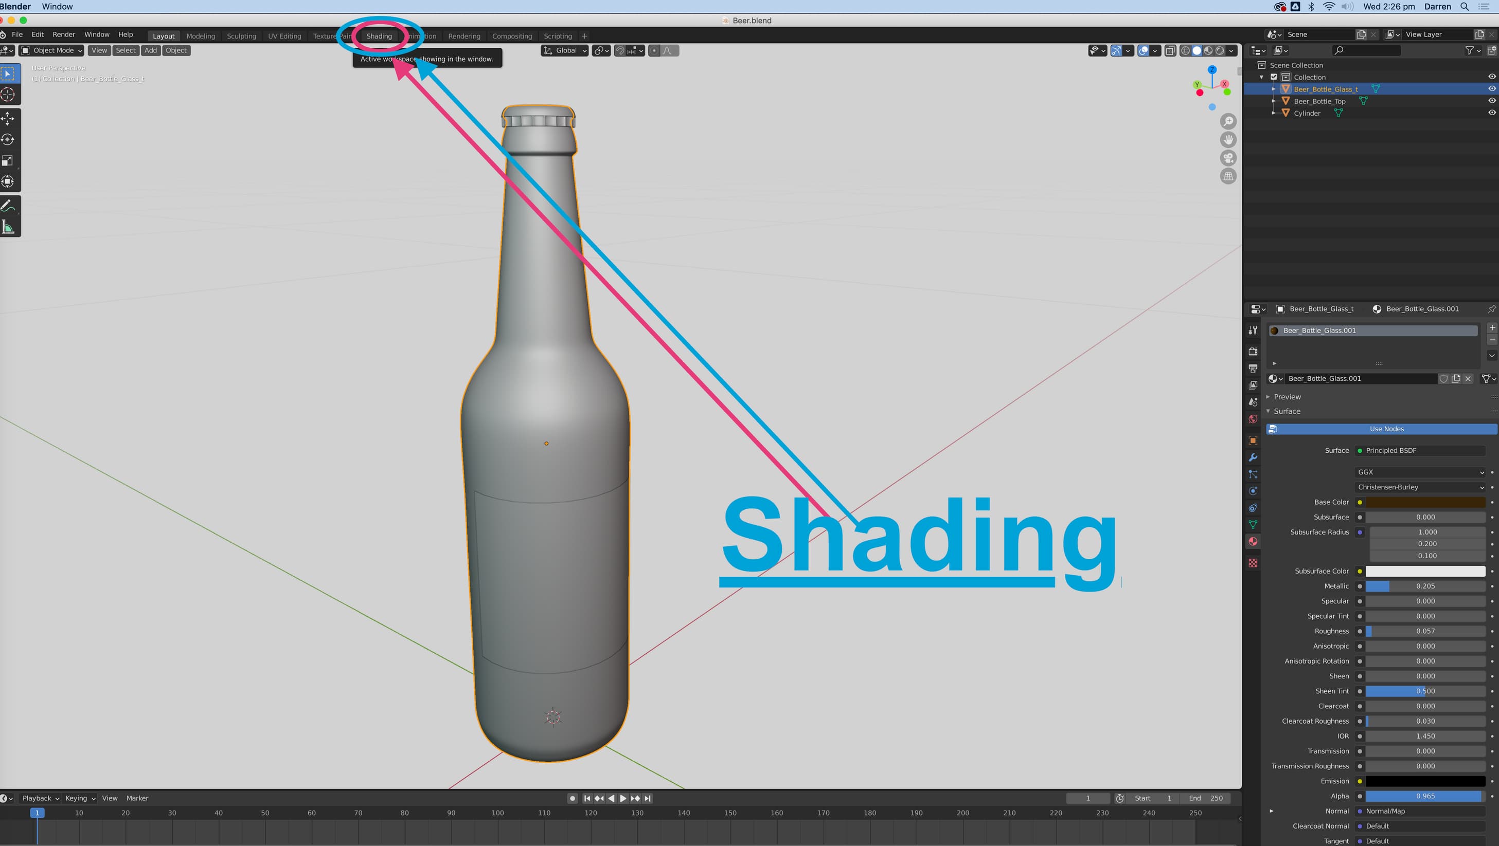The height and width of the screenshot is (846, 1499).
Task: Open Physics properties tab icon
Action: pyautogui.click(x=1253, y=491)
